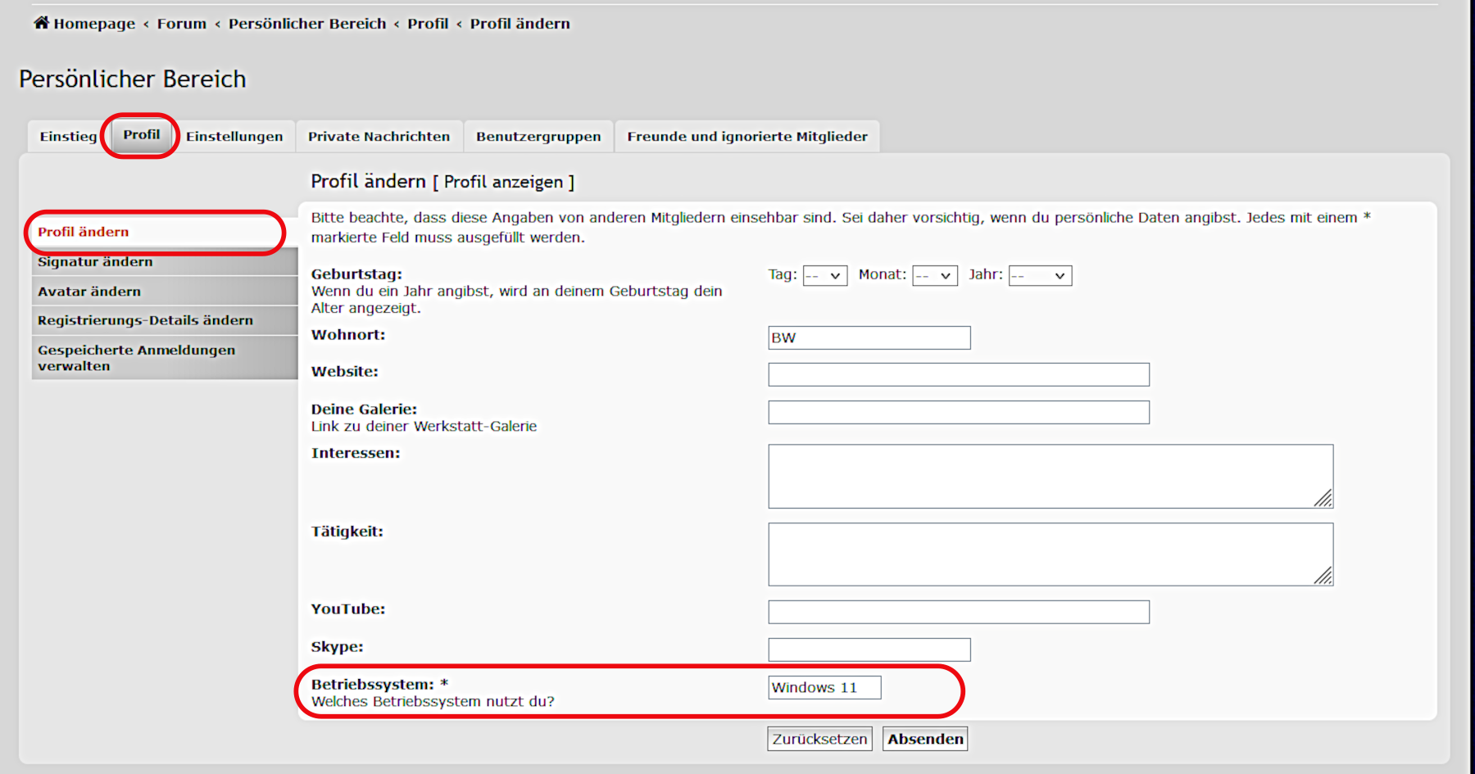Open the Jahr birthday dropdown
The height and width of the screenshot is (774, 1475).
[x=1039, y=276]
